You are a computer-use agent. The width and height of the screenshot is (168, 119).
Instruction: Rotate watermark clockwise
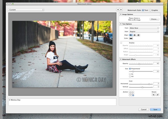click(x=157, y=95)
